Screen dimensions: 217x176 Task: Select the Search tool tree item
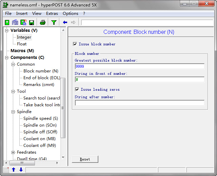(41, 98)
